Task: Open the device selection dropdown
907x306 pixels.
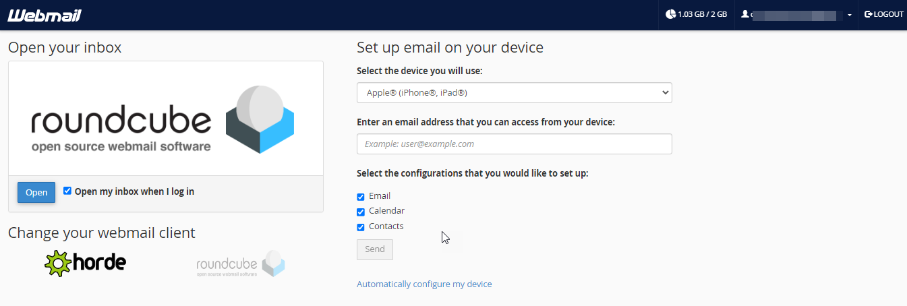Action: 514,92
